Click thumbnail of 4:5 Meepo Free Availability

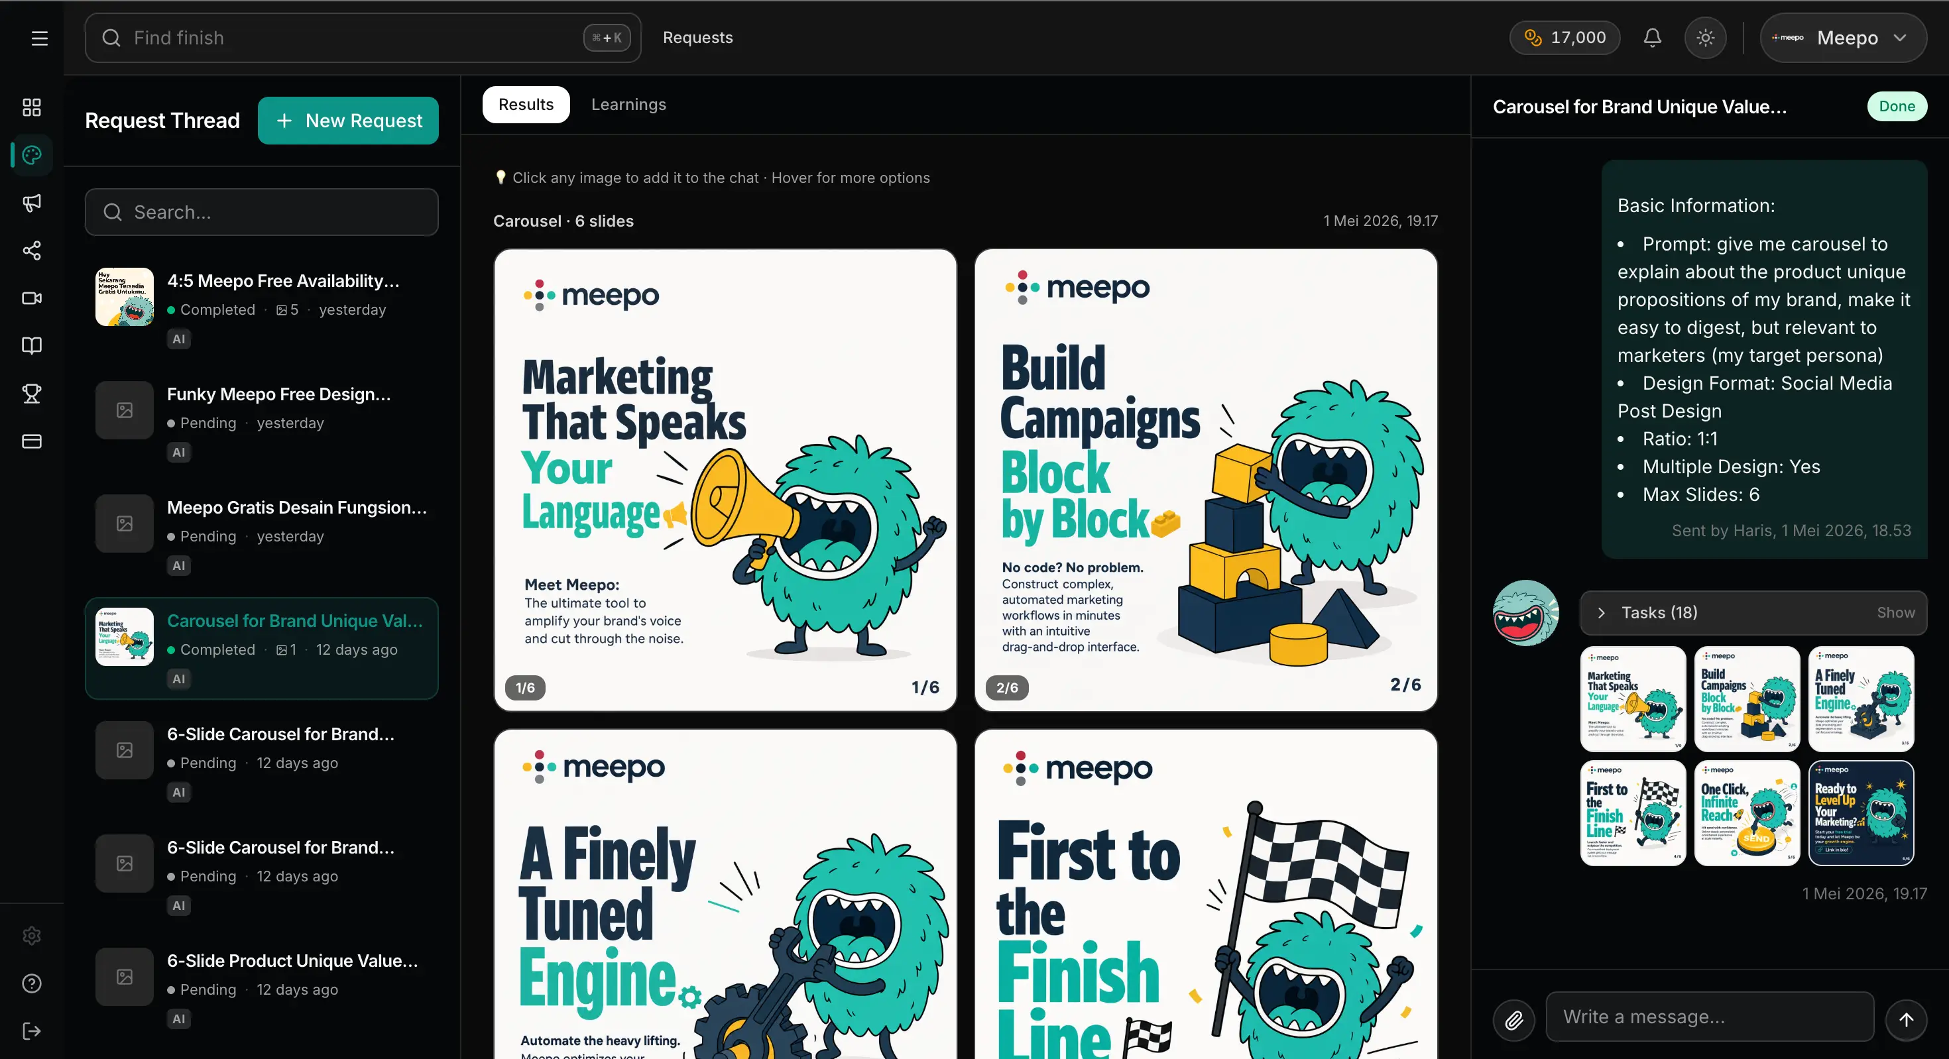pos(125,296)
